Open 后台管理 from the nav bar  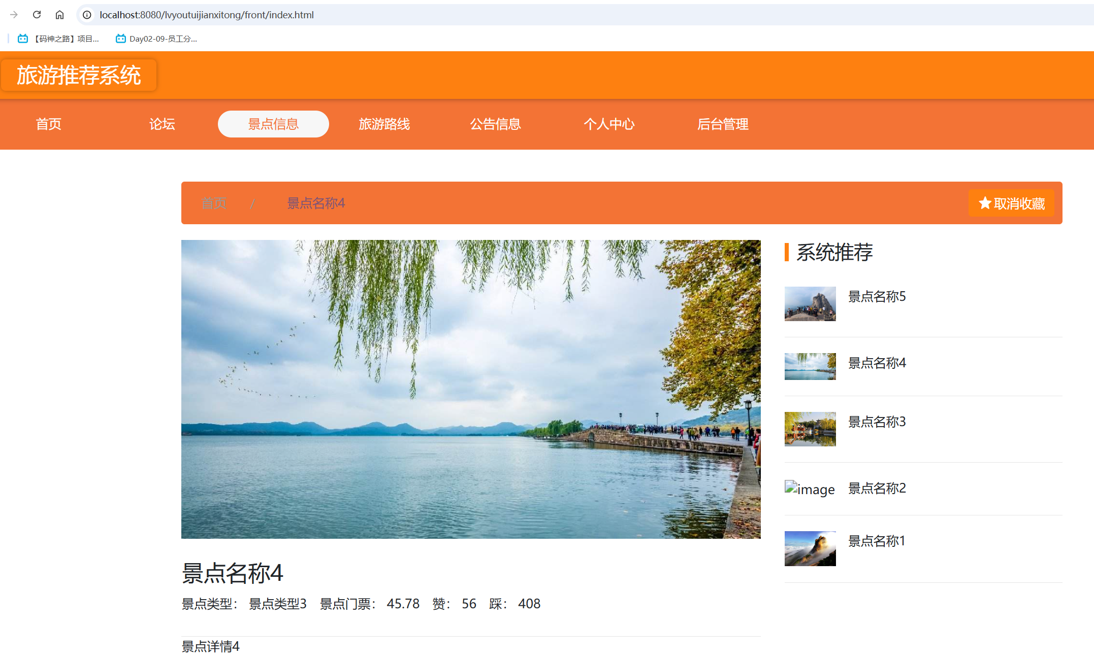point(722,124)
